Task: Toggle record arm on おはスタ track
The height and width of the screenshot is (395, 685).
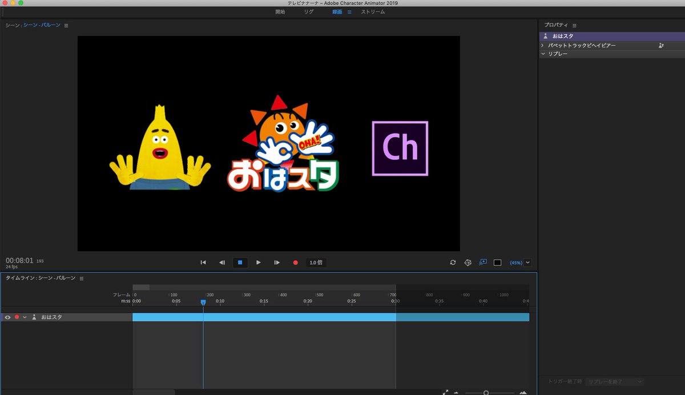Action: click(17, 317)
